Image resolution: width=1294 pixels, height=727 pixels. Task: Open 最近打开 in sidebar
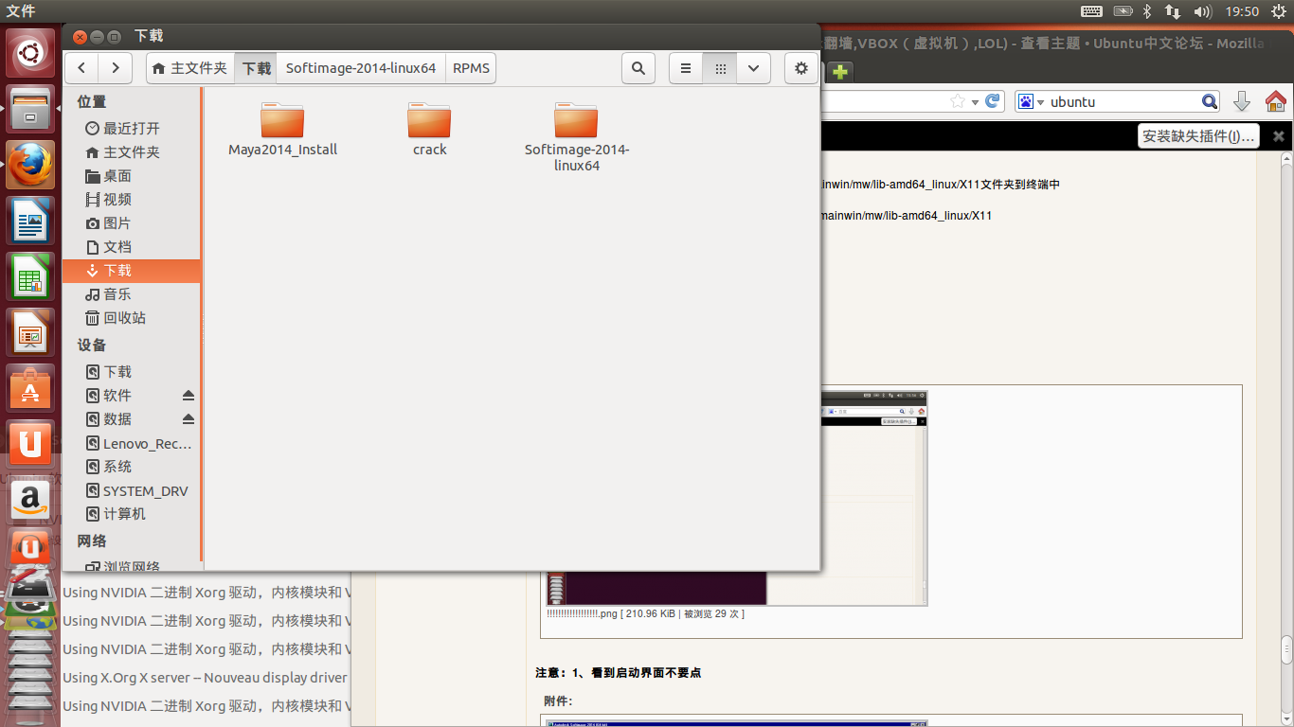(132, 128)
